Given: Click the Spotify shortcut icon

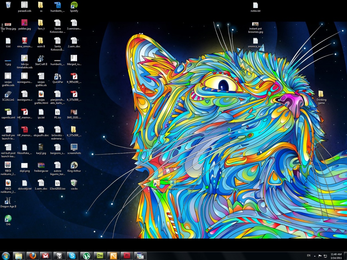Looking at the screenshot, I should pyautogui.click(x=74, y=5).
